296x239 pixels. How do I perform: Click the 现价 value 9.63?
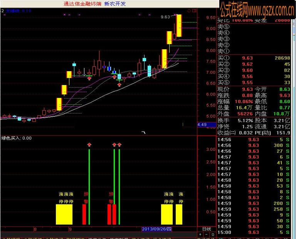247,89
